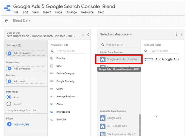
Task: Click the 123 icon beside Average Position
Action: coord(52,96)
